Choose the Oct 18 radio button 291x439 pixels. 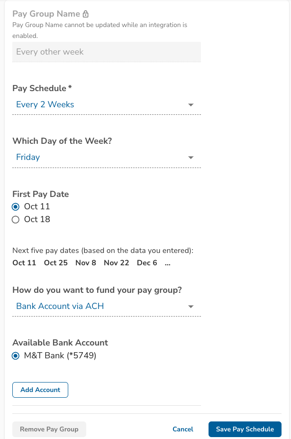point(16,219)
